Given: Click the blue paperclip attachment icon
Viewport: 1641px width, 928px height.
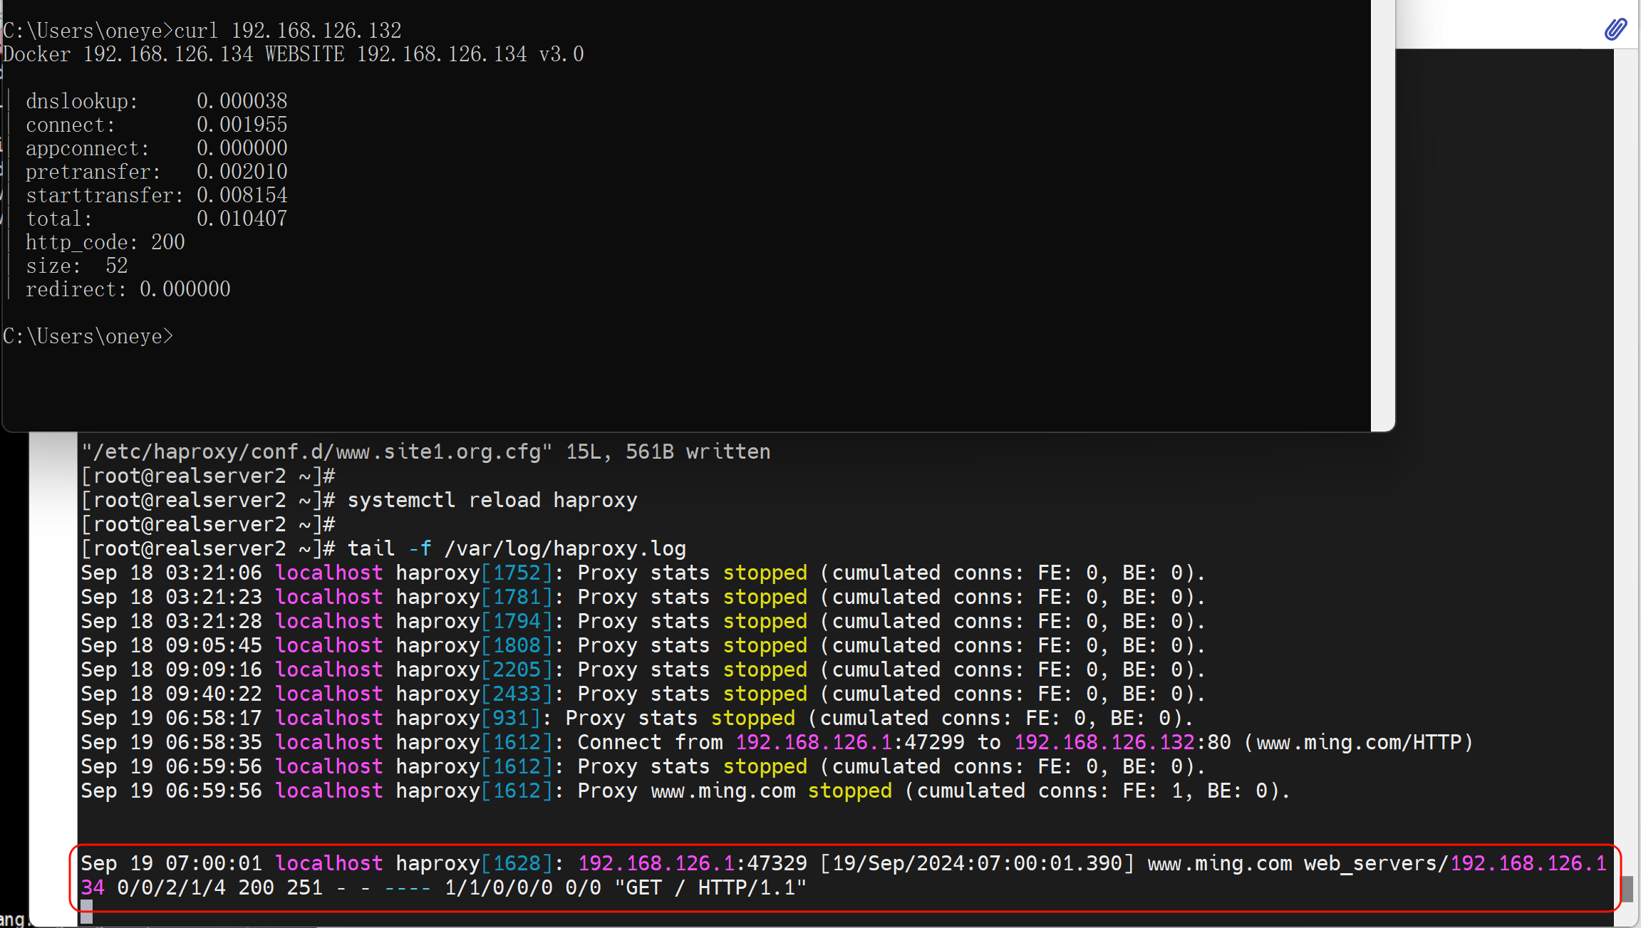Looking at the screenshot, I should (x=1615, y=28).
